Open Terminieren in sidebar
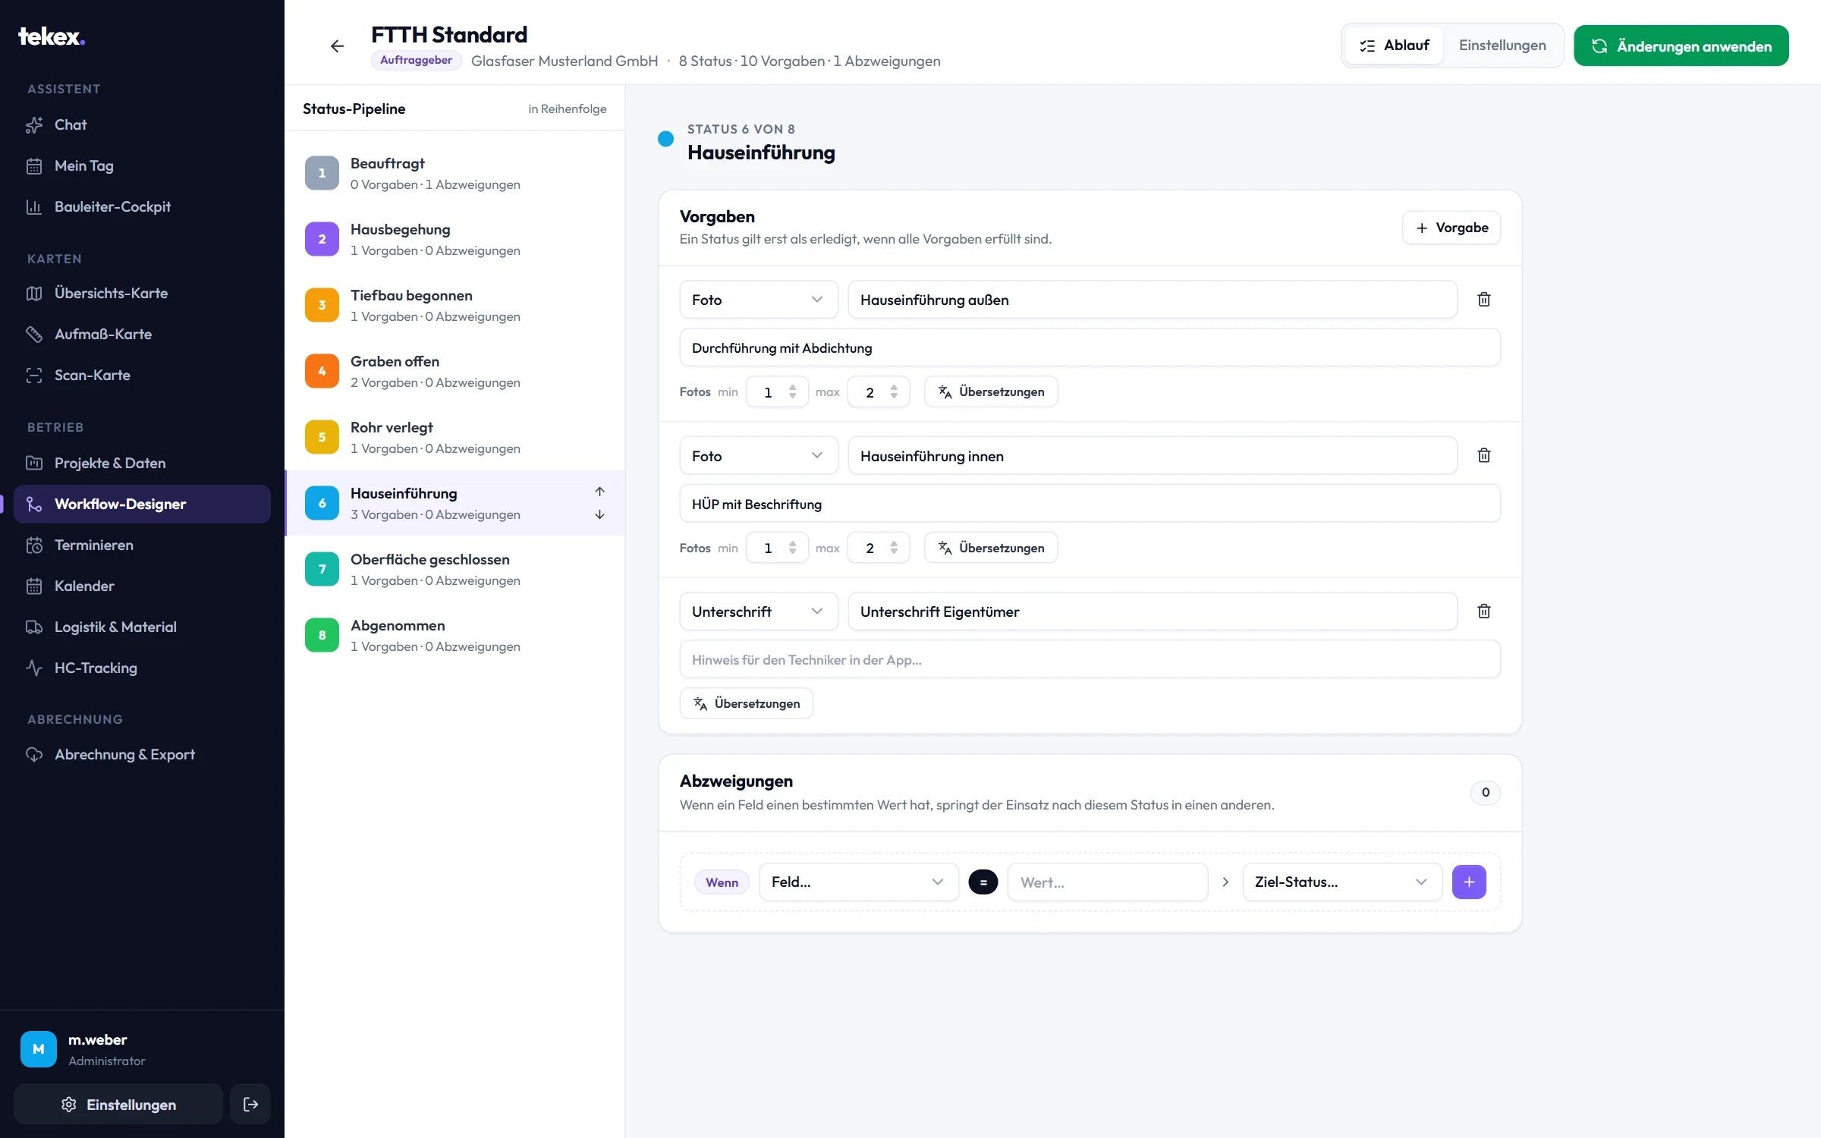Viewport: 1821px width, 1138px height. coord(142,545)
